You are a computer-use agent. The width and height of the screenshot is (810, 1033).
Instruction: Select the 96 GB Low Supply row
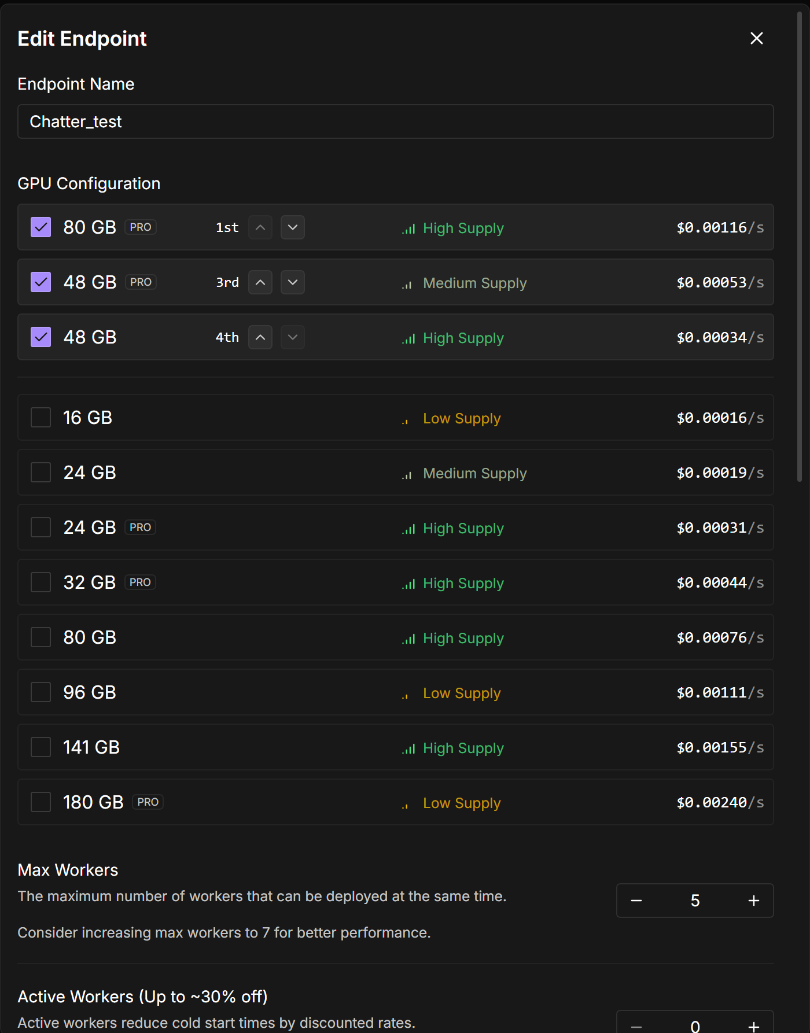tap(395, 692)
